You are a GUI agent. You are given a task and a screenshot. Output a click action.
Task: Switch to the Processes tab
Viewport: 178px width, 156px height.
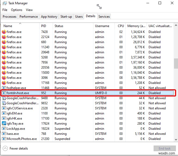10,17
